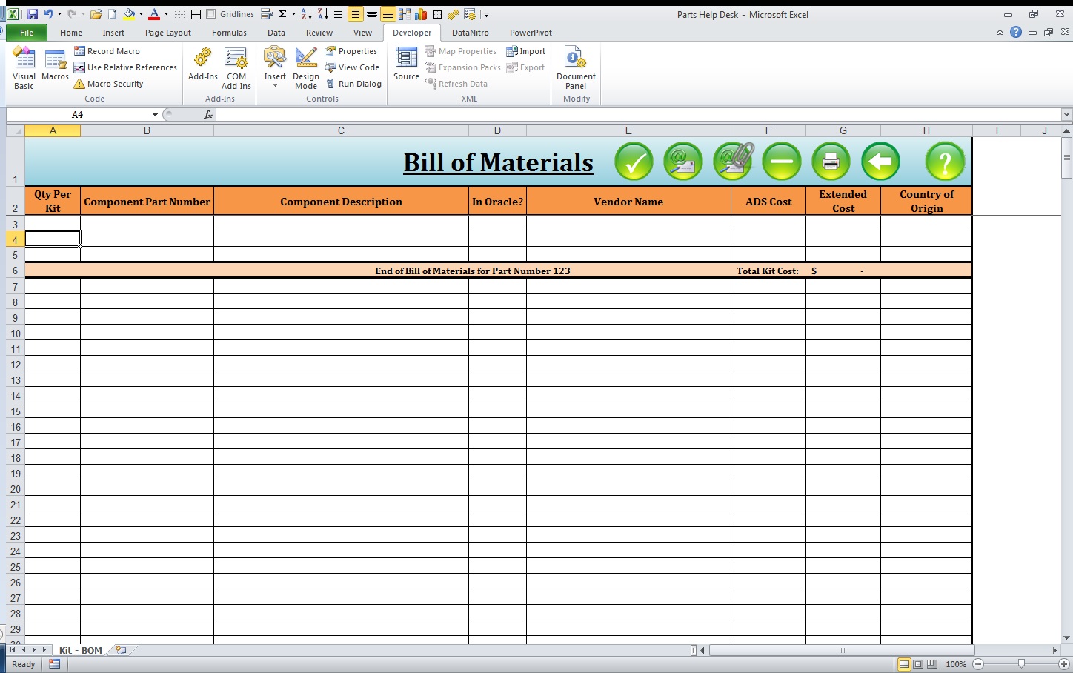Zoom in with plus button
This screenshot has height=673, width=1073.
click(x=1064, y=664)
